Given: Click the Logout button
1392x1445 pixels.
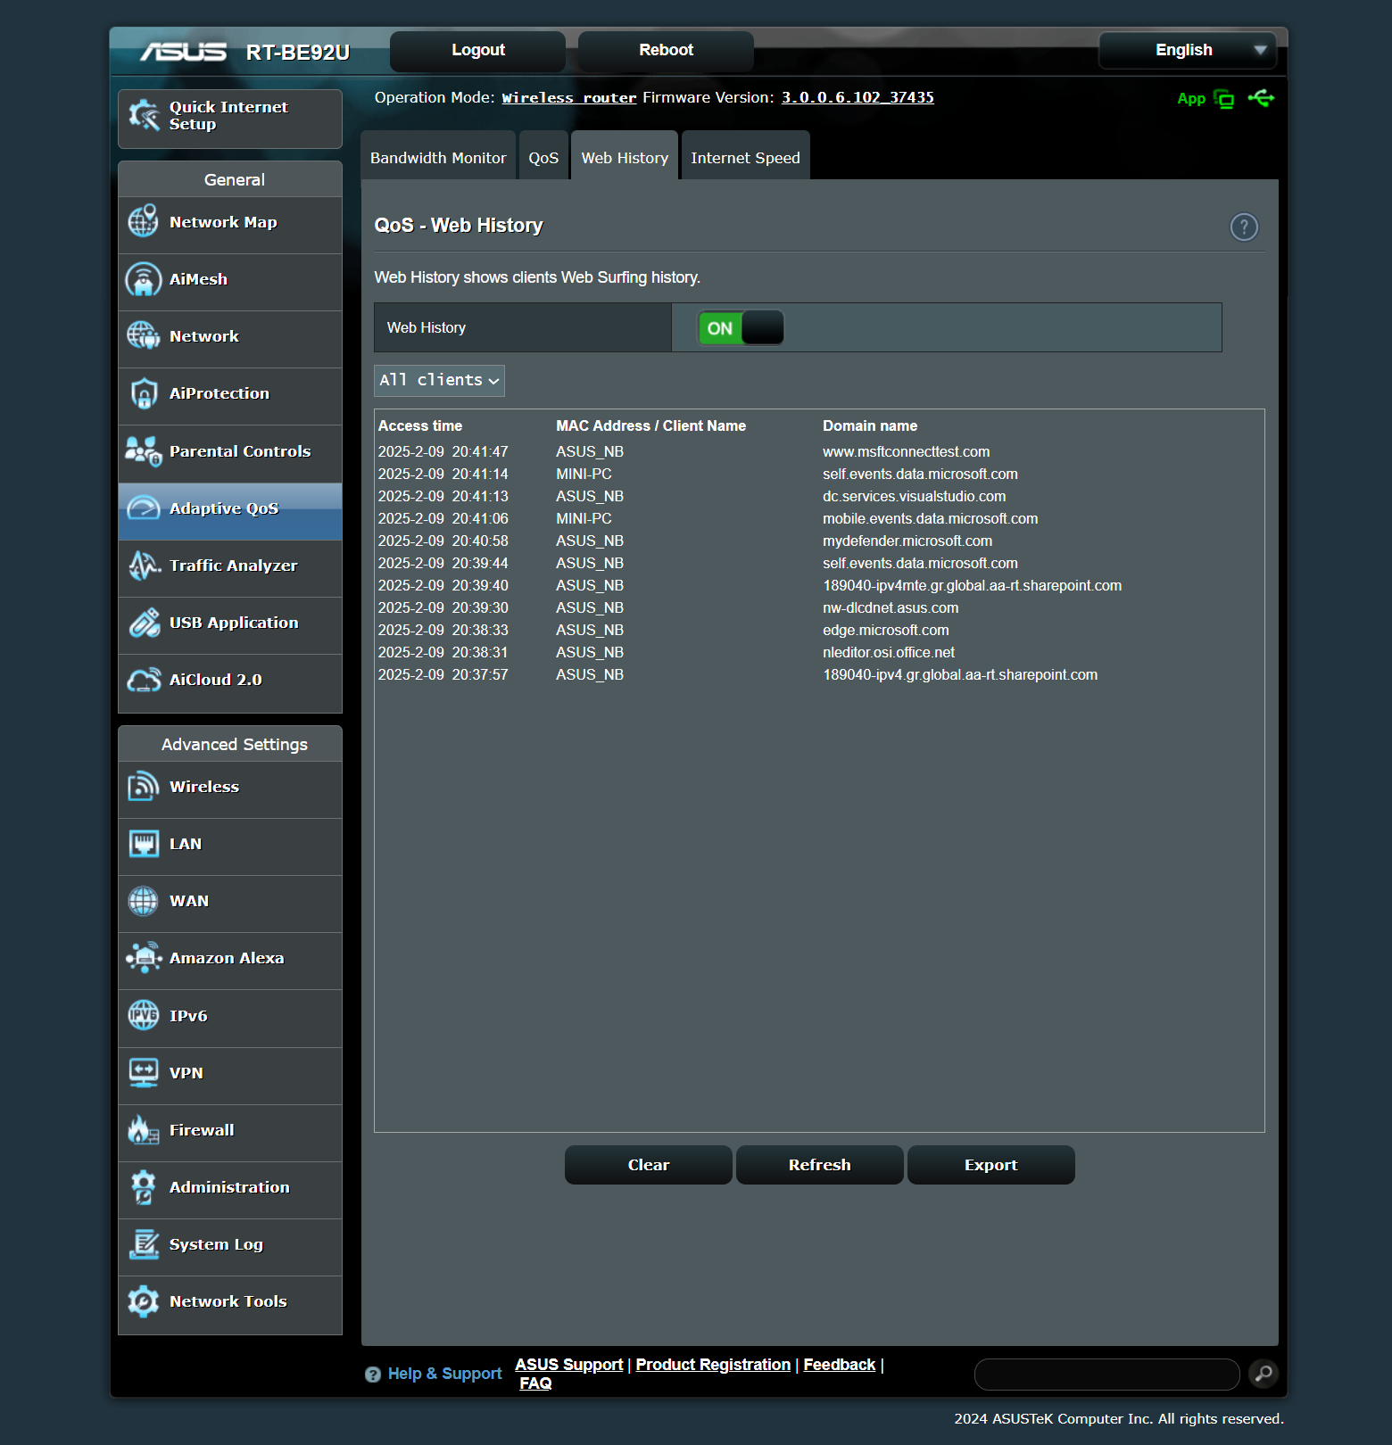Looking at the screenshot, I should pos(478,51).
